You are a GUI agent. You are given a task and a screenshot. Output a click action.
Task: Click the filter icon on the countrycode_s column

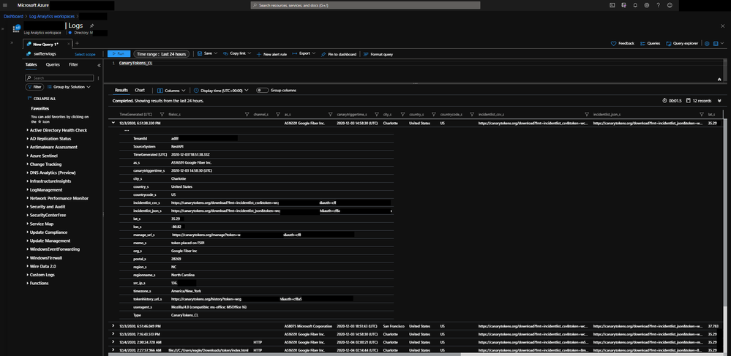click(x=472, y=114)
